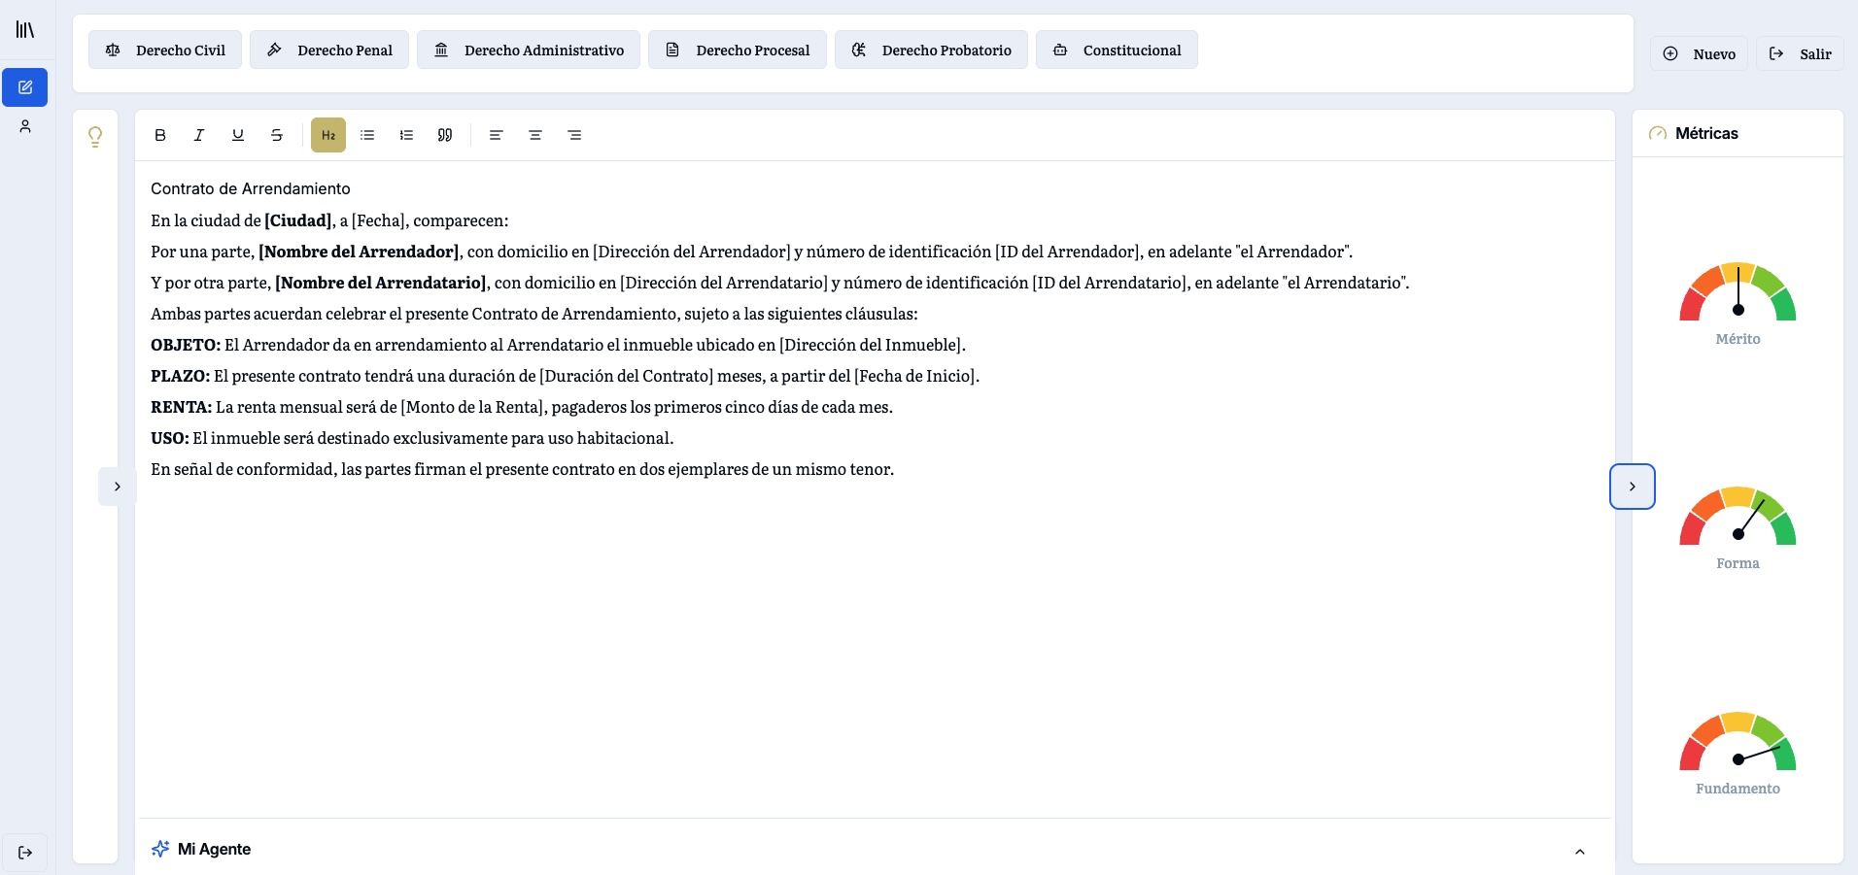Viewport: 1858px width, 875px height.
Task: Toggle bold formatting
Action: click(x=159, y=135)
